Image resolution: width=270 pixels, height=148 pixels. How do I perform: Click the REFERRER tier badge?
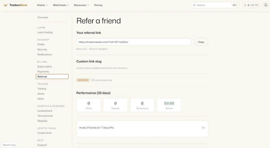click(x=83, y=80)
